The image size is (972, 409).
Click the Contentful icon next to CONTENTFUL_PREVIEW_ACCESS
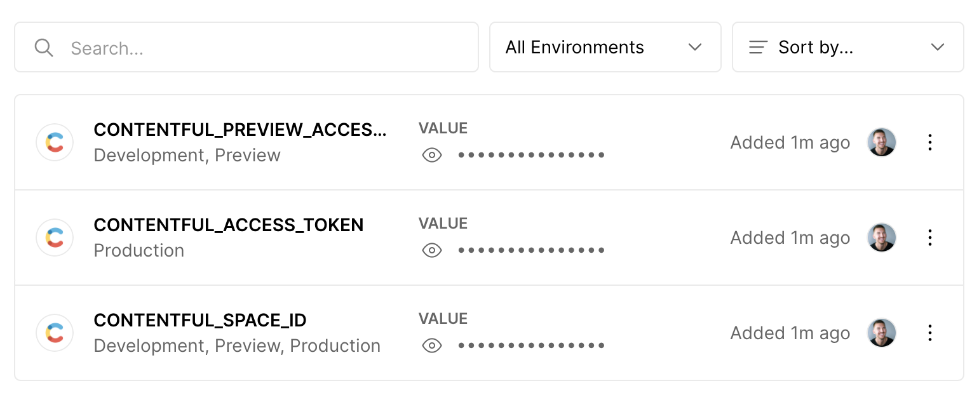(x=55, y=142)
